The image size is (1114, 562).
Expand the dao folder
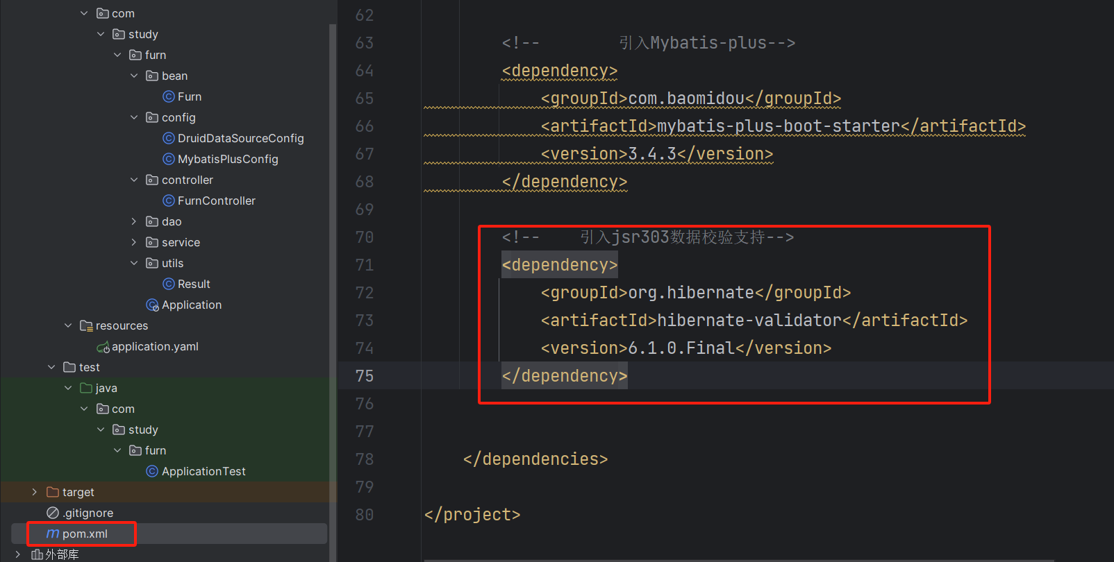pyautogui.click(x=134, y=221)
